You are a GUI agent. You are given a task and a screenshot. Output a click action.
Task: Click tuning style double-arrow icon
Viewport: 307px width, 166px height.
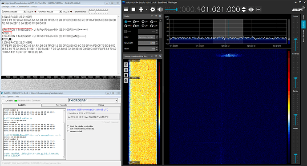(x=251, y=9)
